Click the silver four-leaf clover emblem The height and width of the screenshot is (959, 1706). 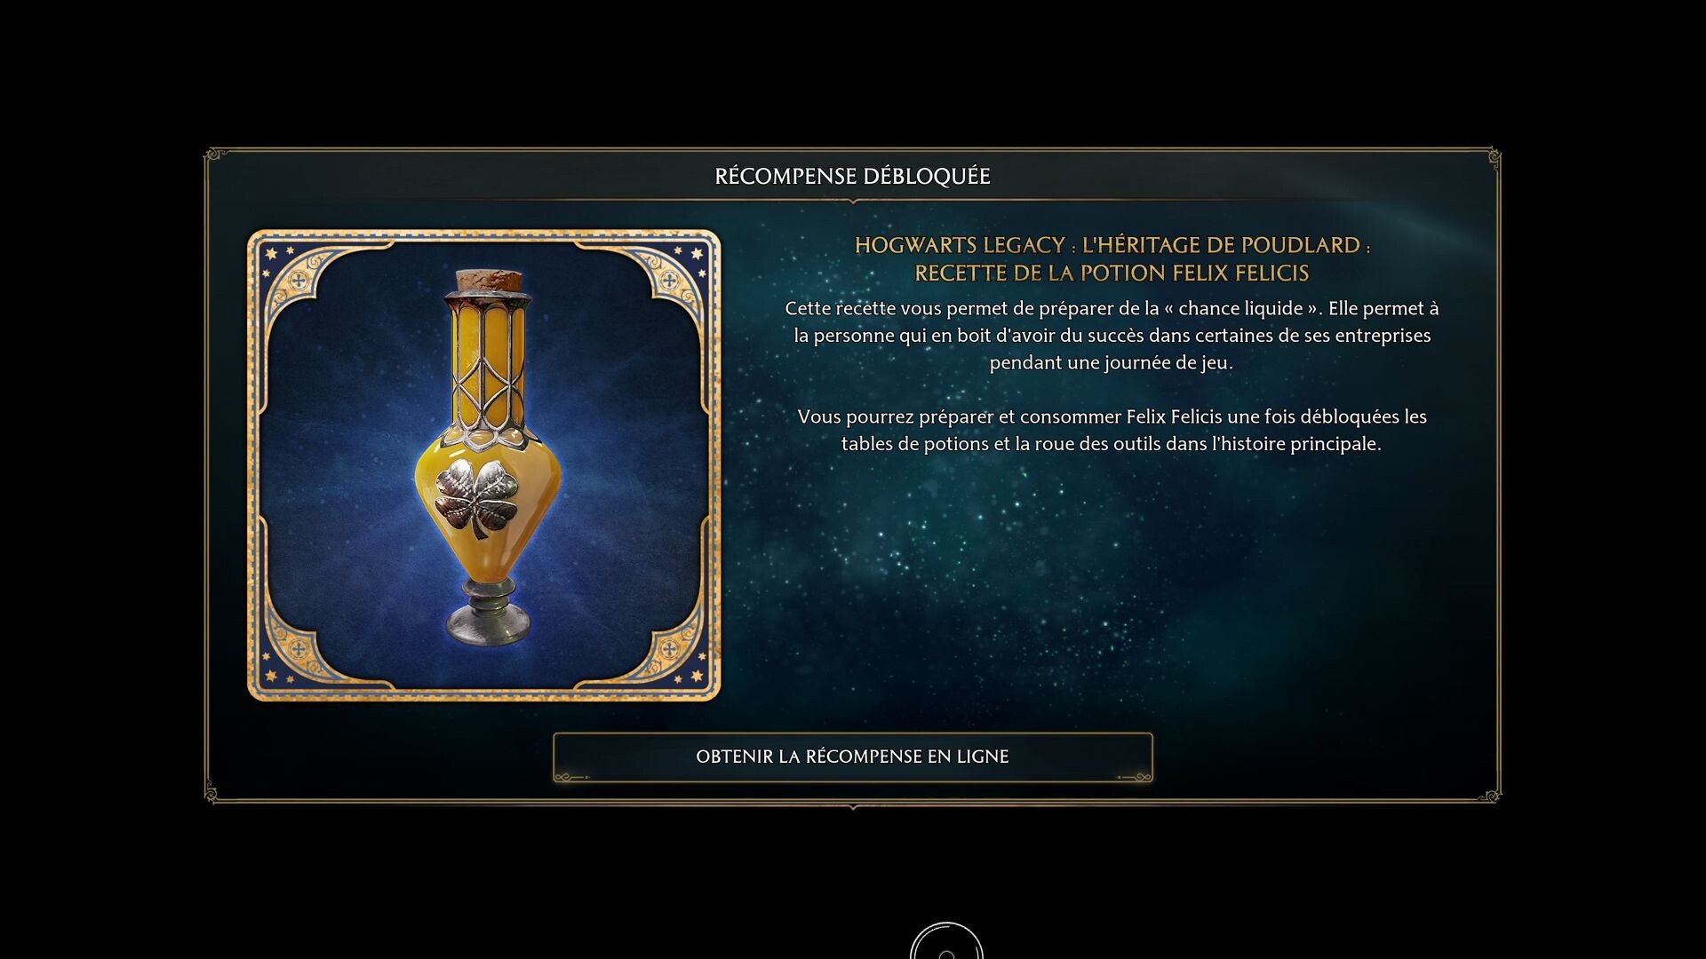point(476,498)
